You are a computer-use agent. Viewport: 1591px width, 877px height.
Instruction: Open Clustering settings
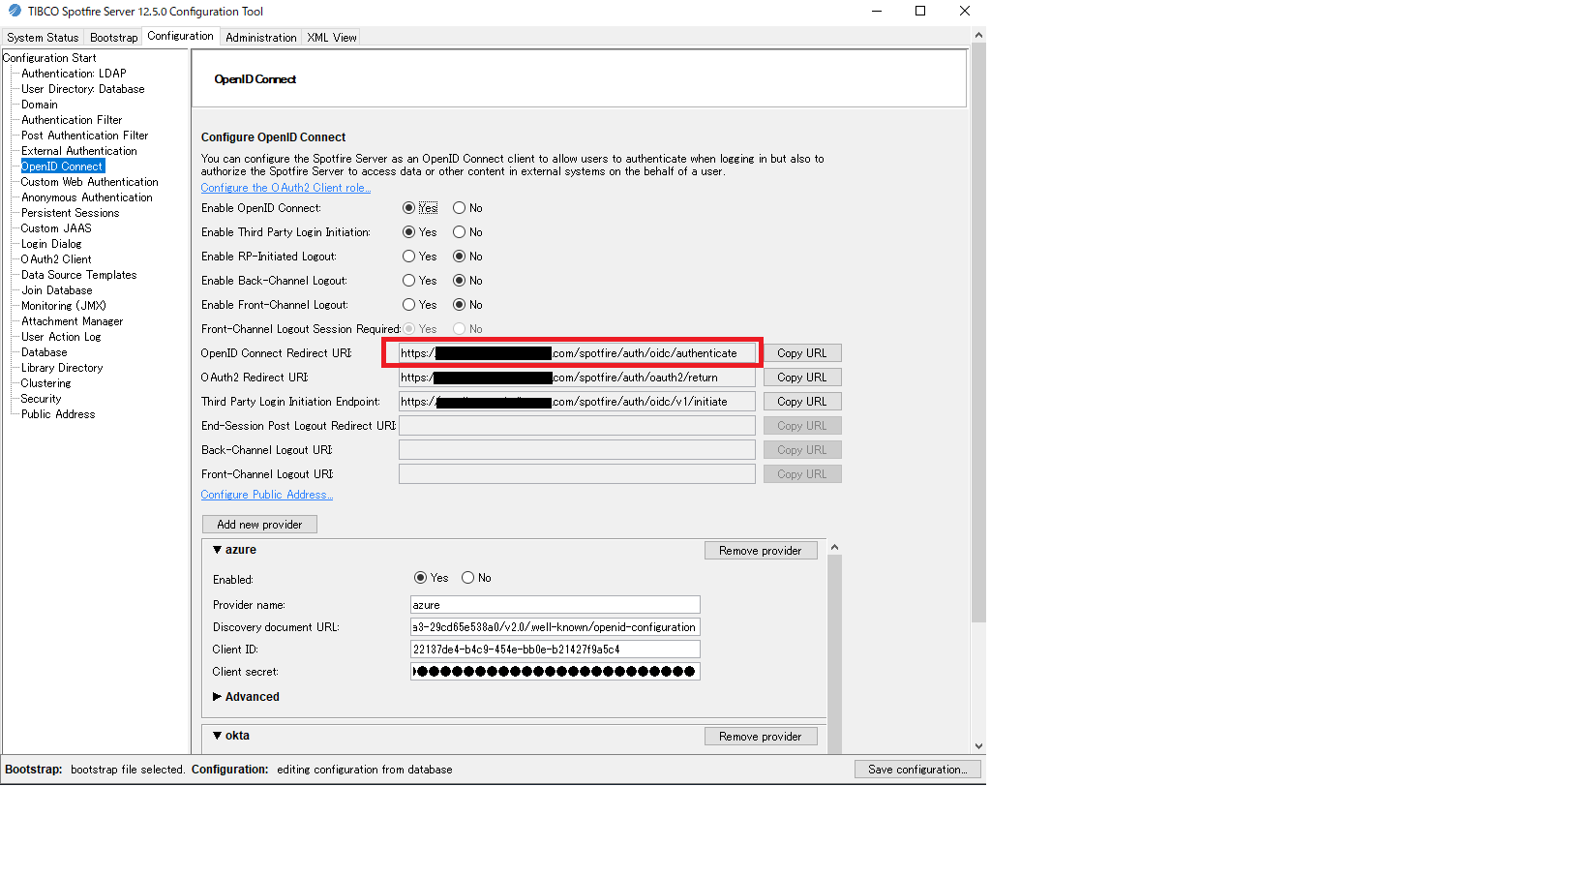pos(45,383)
